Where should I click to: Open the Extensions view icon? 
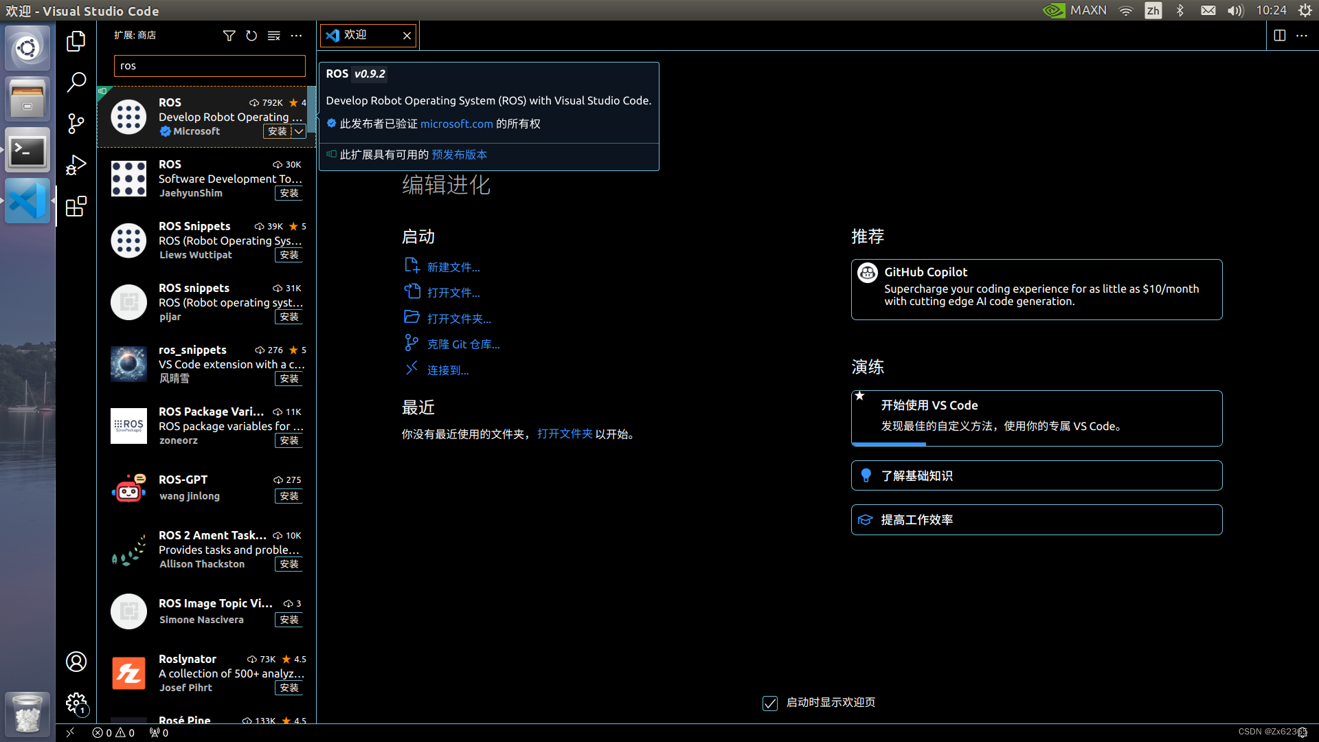[76, 206]
